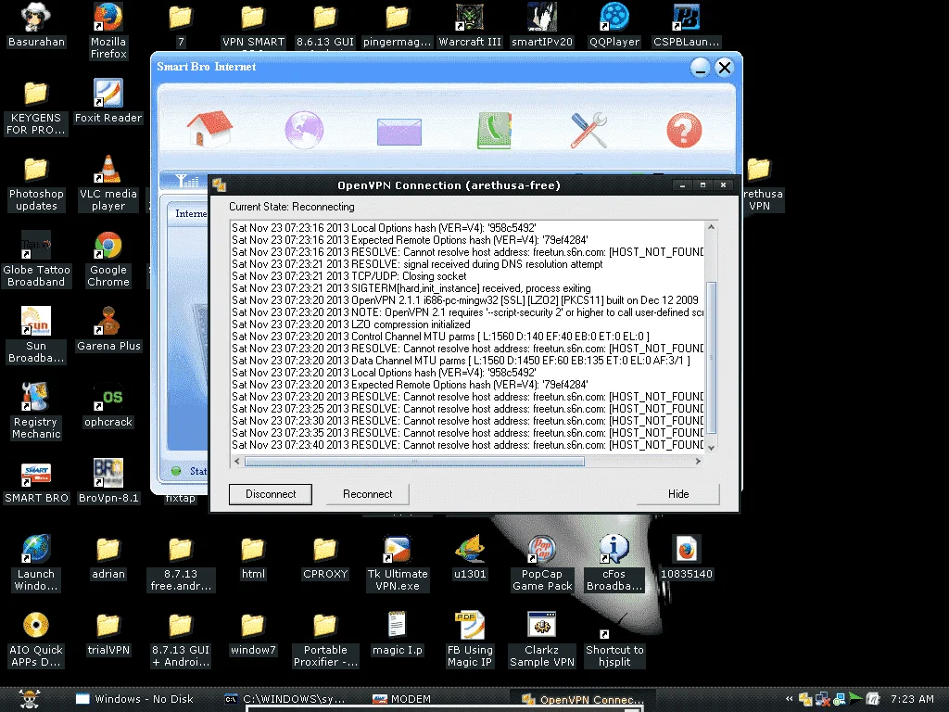Select the Foxit Reader desktop icon
Screen dimensions: 949x712
pyautogui.click(x=108, y=101)
